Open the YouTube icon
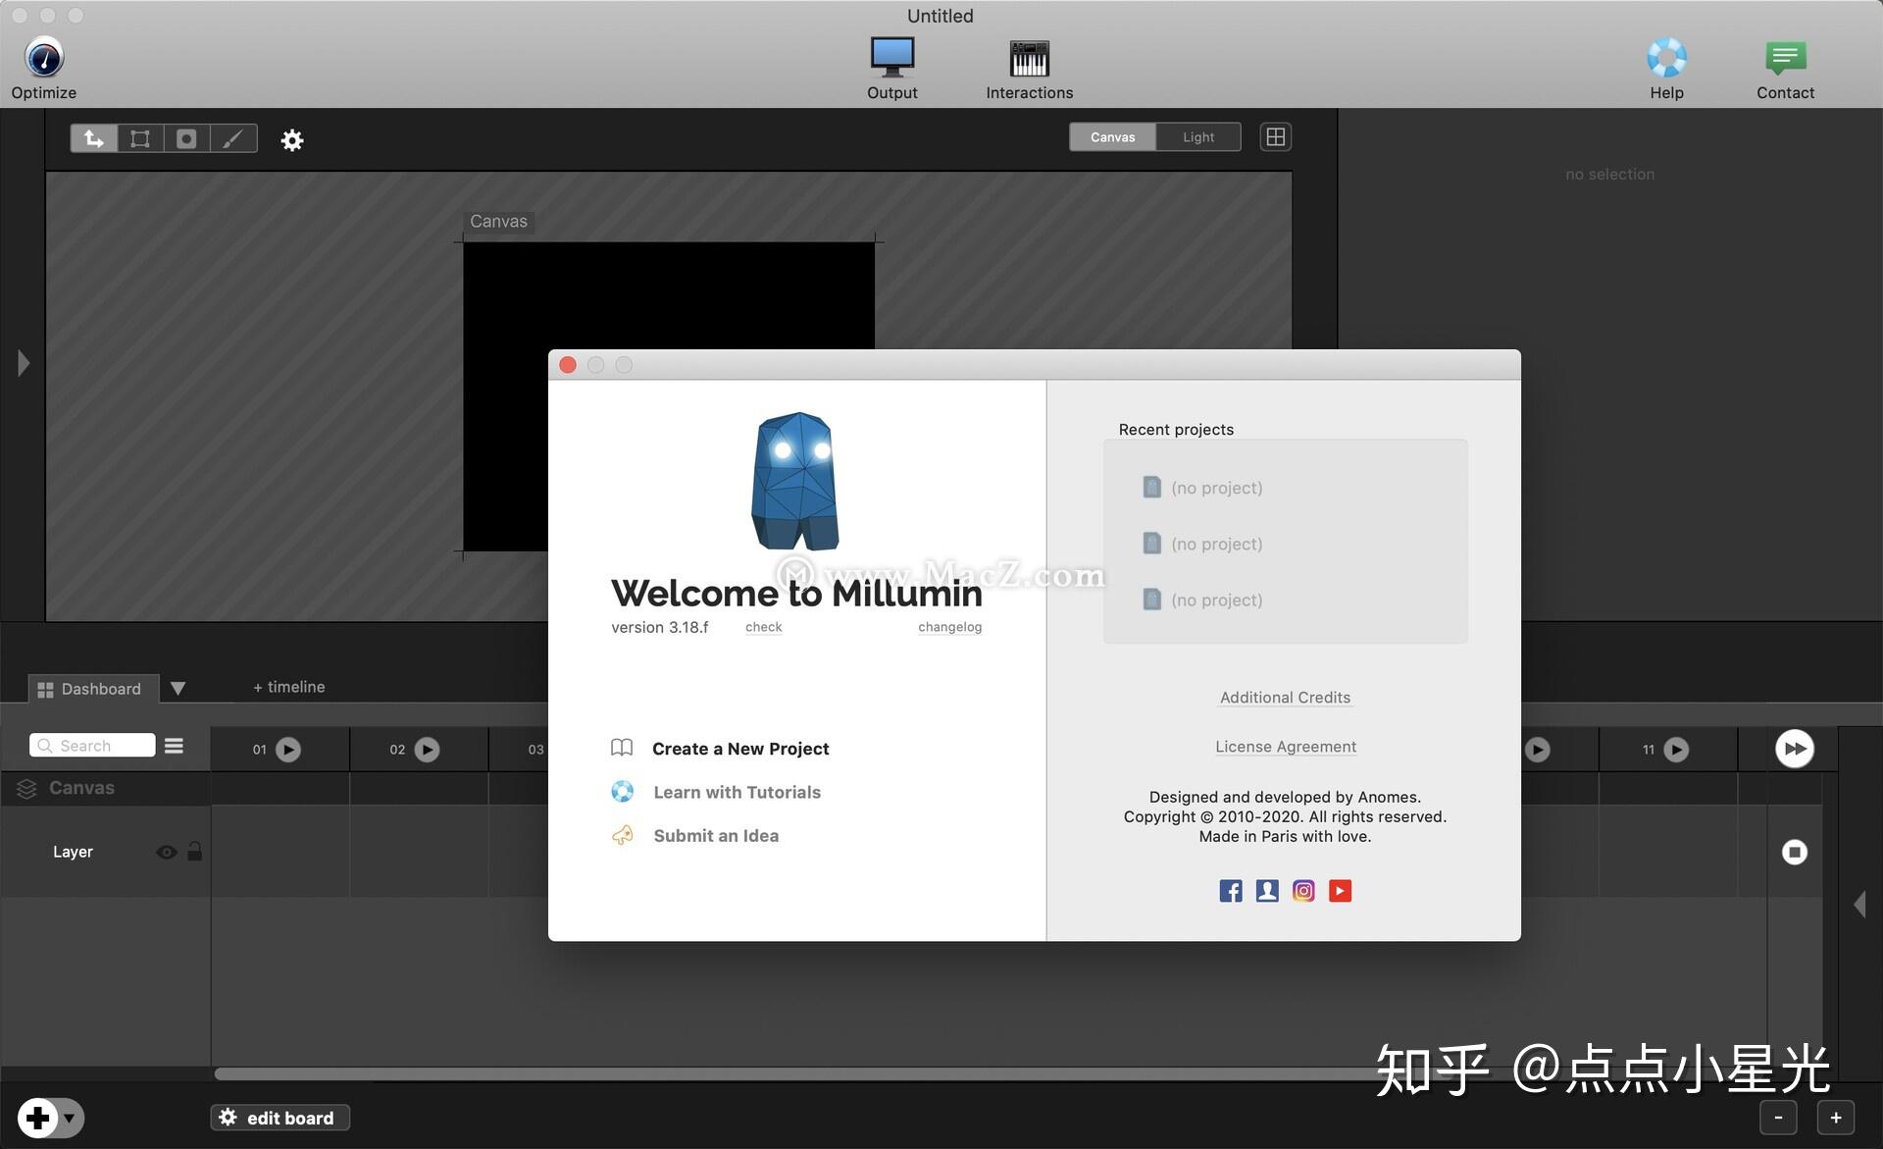The height and width of the screenshot is (1149, 1883). pyautogui.click(x=1340, y=891)
